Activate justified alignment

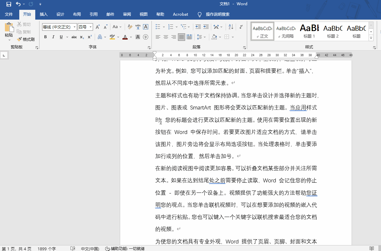181,37
